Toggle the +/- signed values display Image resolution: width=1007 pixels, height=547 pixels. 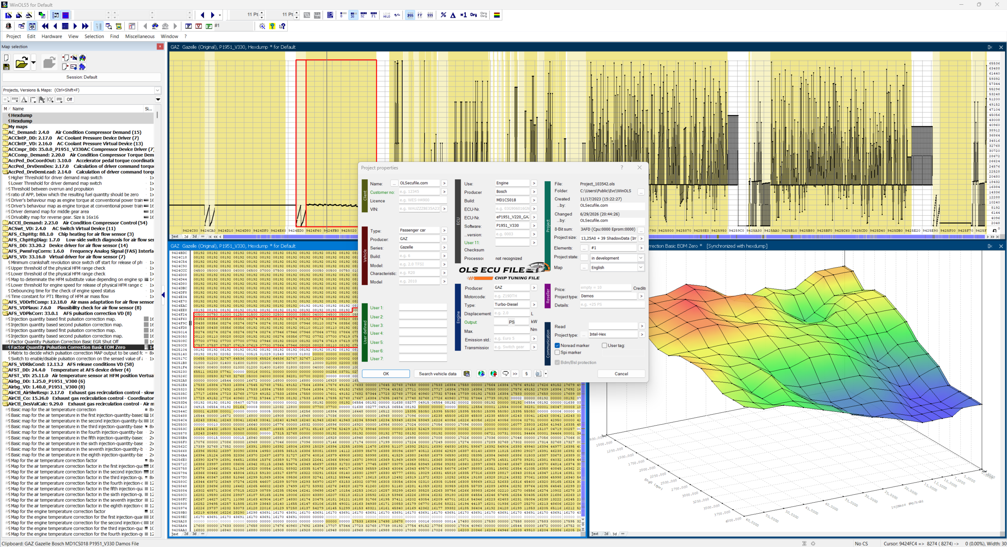click(x=397, y=15)
